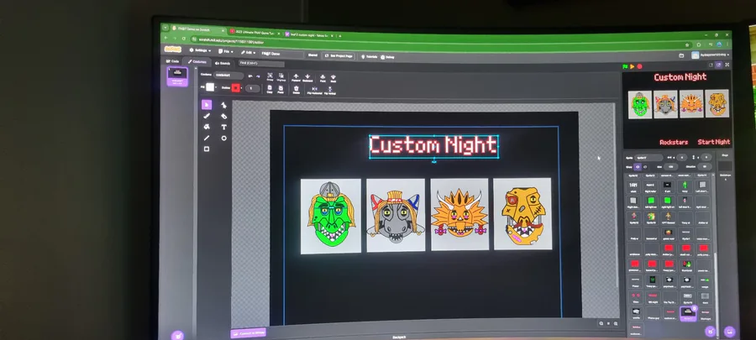The height and width of the screenshot is (340, 756).
Task: Stop project with red stop button
Action: [x=640, y=66]
